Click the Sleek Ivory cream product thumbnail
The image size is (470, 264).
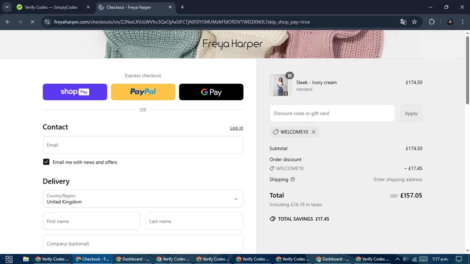[x=280, y=85]
